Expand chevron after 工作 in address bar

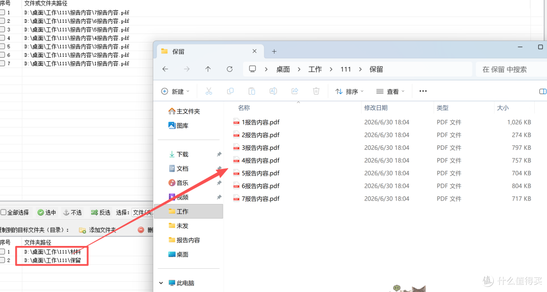331,69
